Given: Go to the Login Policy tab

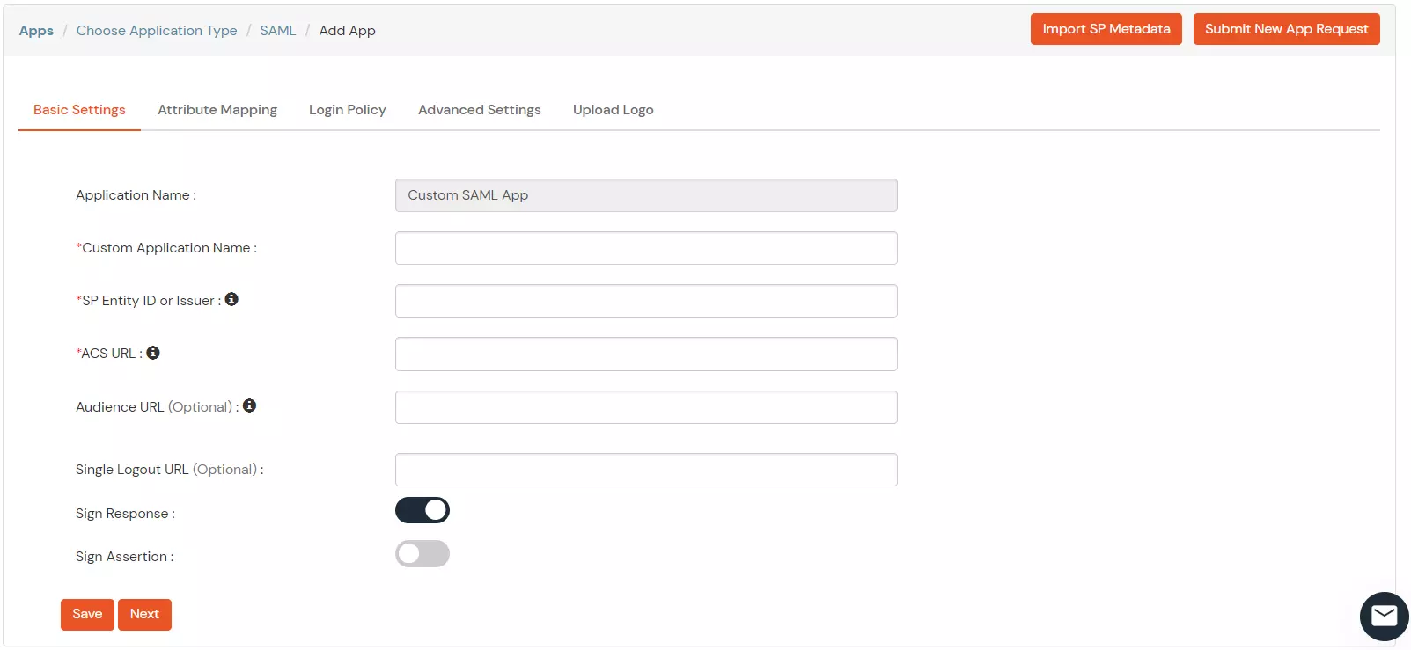Looking at the screenshot, I should [x=348, y=110].
